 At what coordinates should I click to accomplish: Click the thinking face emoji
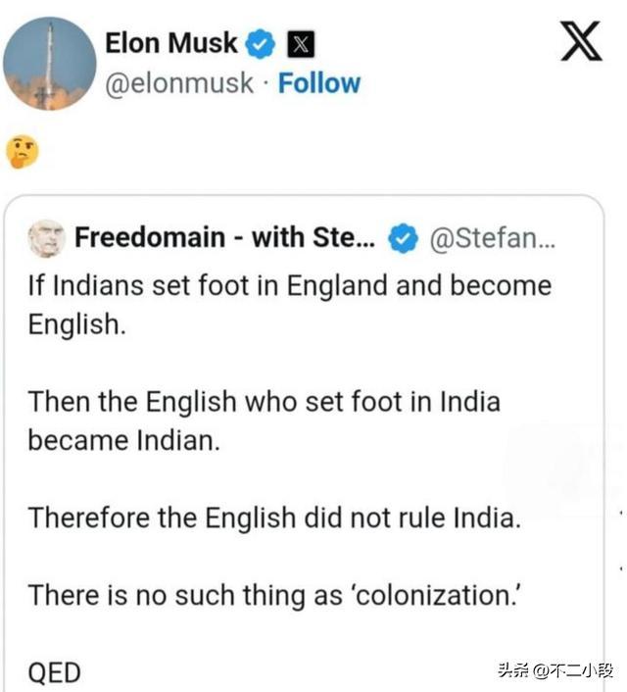22,151
